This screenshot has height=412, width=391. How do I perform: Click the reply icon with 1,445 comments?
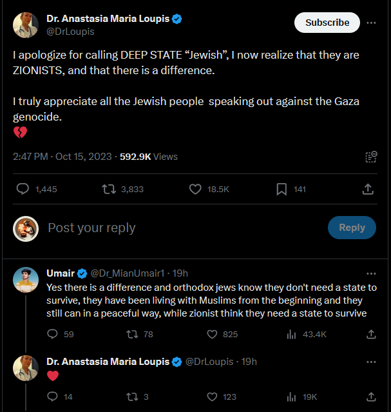tap(23, 189)
